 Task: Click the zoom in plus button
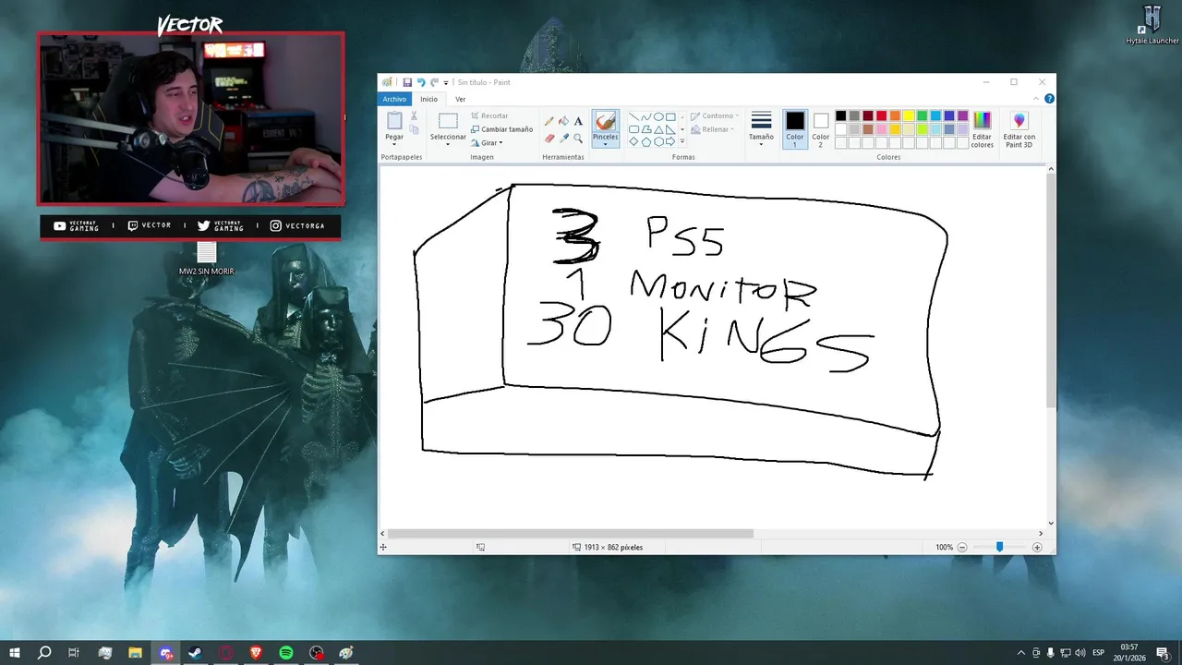[x=1037, y=548]
